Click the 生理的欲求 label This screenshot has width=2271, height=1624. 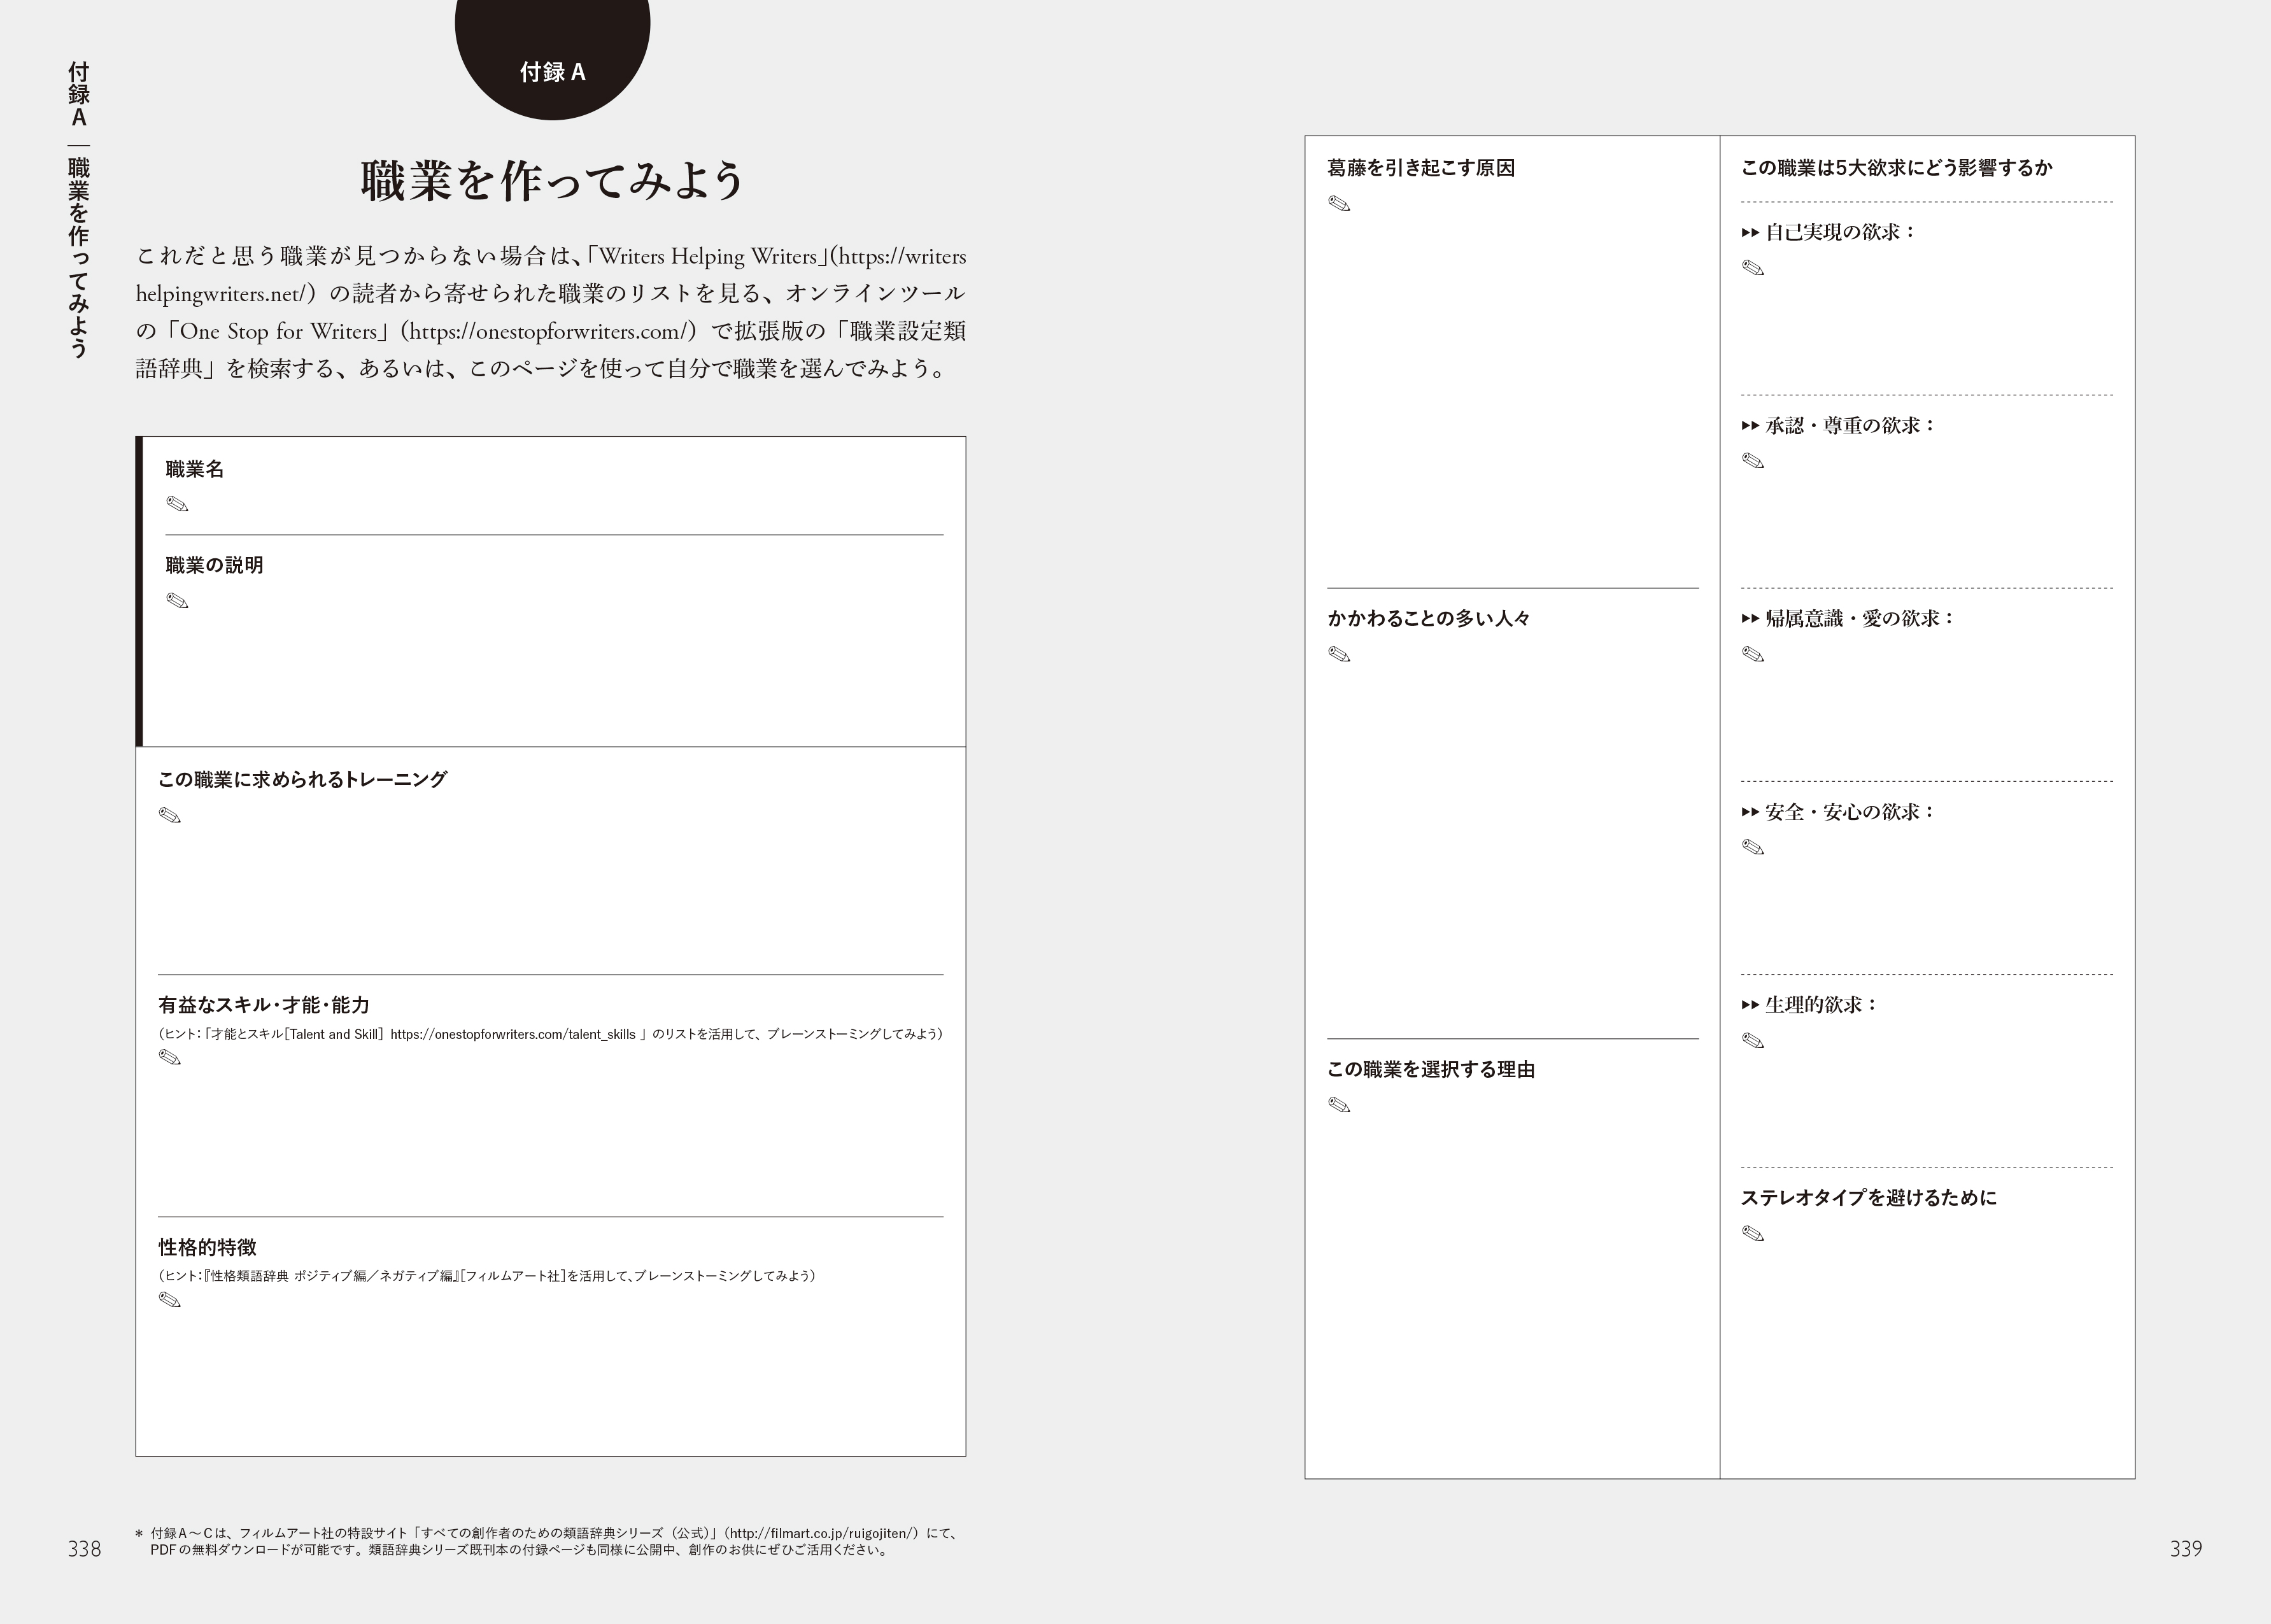click(1821, 1004)
